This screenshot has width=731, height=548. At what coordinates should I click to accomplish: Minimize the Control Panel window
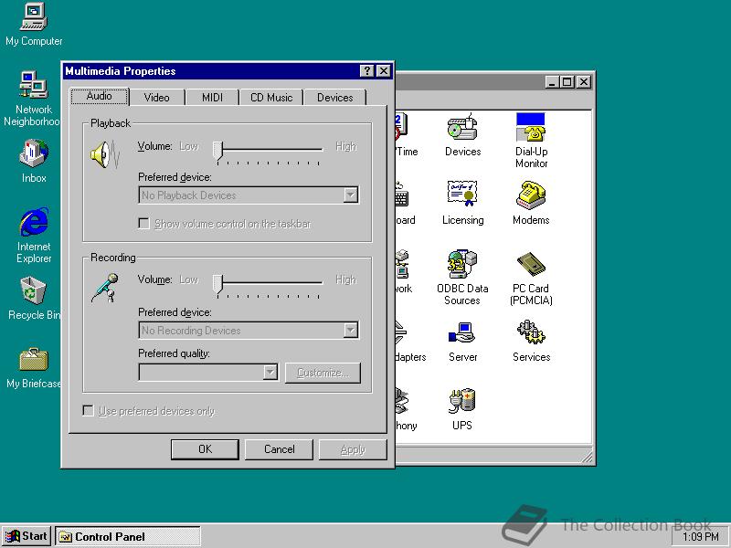pyautogui.click(x=553, y=82)
